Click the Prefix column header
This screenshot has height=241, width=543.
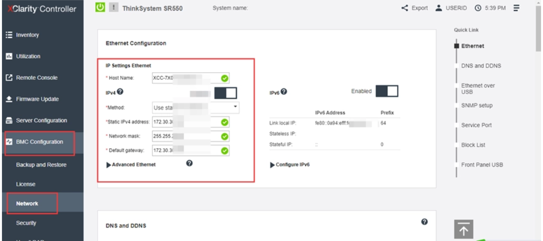[387, 113]
